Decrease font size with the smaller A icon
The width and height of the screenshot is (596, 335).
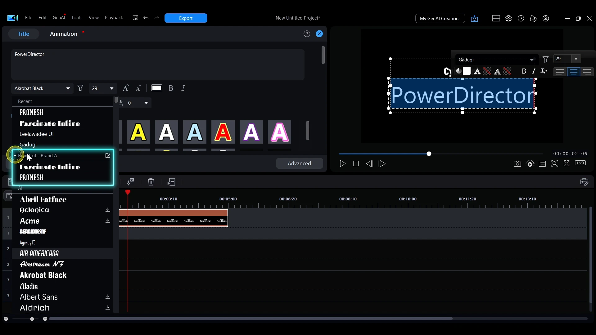[138, 88]
